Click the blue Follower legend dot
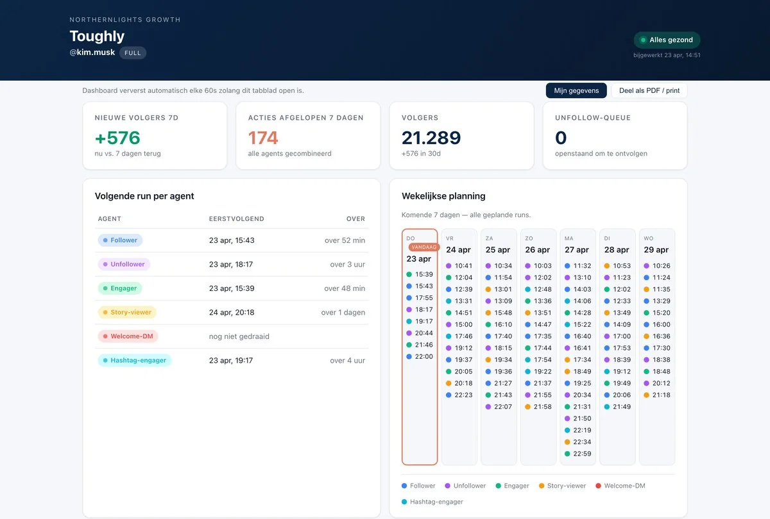The image size is (770, 519). [x=404, y=486]
